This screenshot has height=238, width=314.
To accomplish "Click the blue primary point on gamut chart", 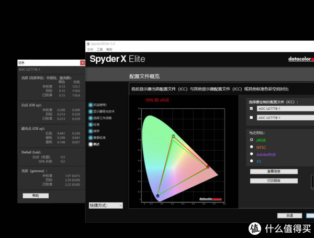I will pyautogui.click(x=158, y=196).
